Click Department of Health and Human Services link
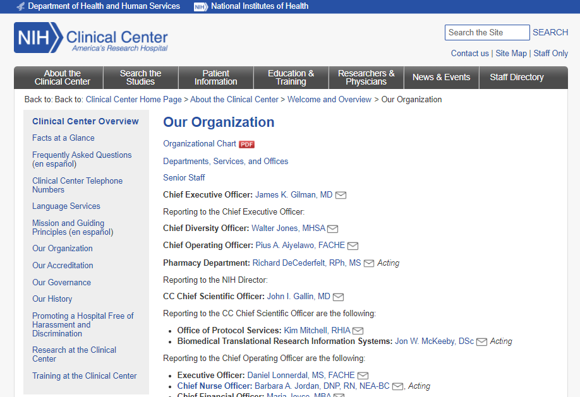 (104, 6)
